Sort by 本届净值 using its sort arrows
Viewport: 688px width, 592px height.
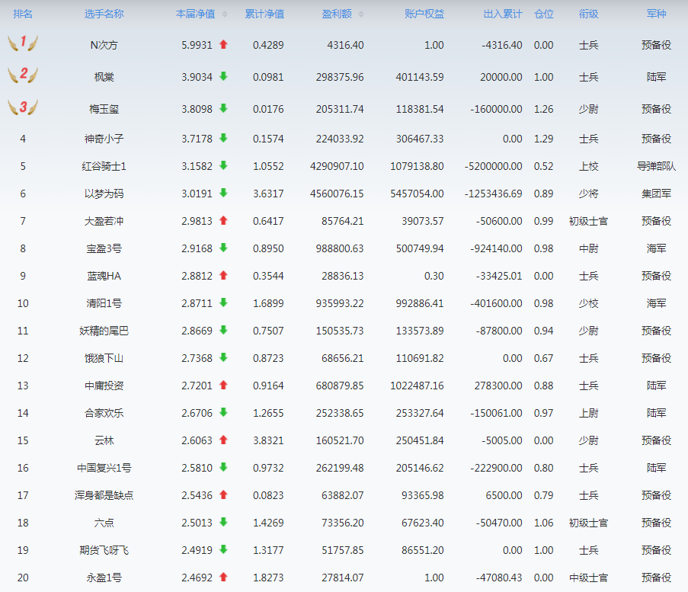225,14
